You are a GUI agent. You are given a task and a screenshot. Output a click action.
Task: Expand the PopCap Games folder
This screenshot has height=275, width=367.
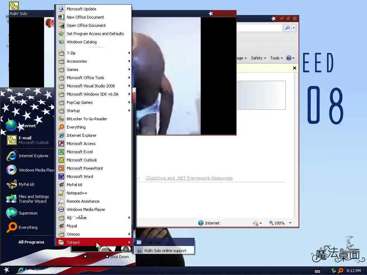click(x=94, y=102)
